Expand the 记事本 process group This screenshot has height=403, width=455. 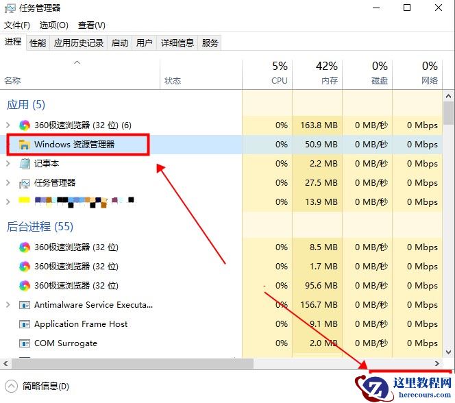8,163
